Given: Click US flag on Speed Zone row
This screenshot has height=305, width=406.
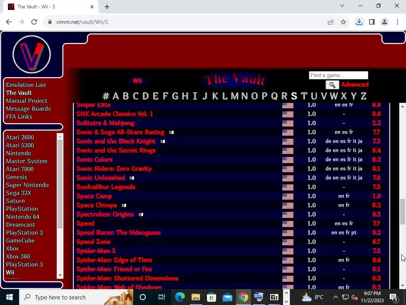Looking at the screenshot, I should (x=288, y=242).
